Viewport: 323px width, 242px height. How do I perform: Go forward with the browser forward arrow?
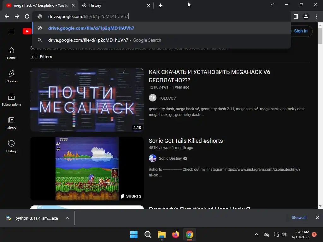[x=17, y=16]
